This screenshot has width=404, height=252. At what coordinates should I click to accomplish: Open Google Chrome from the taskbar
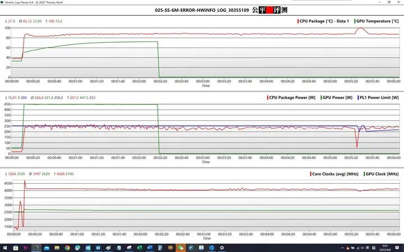tap(67, 248)
